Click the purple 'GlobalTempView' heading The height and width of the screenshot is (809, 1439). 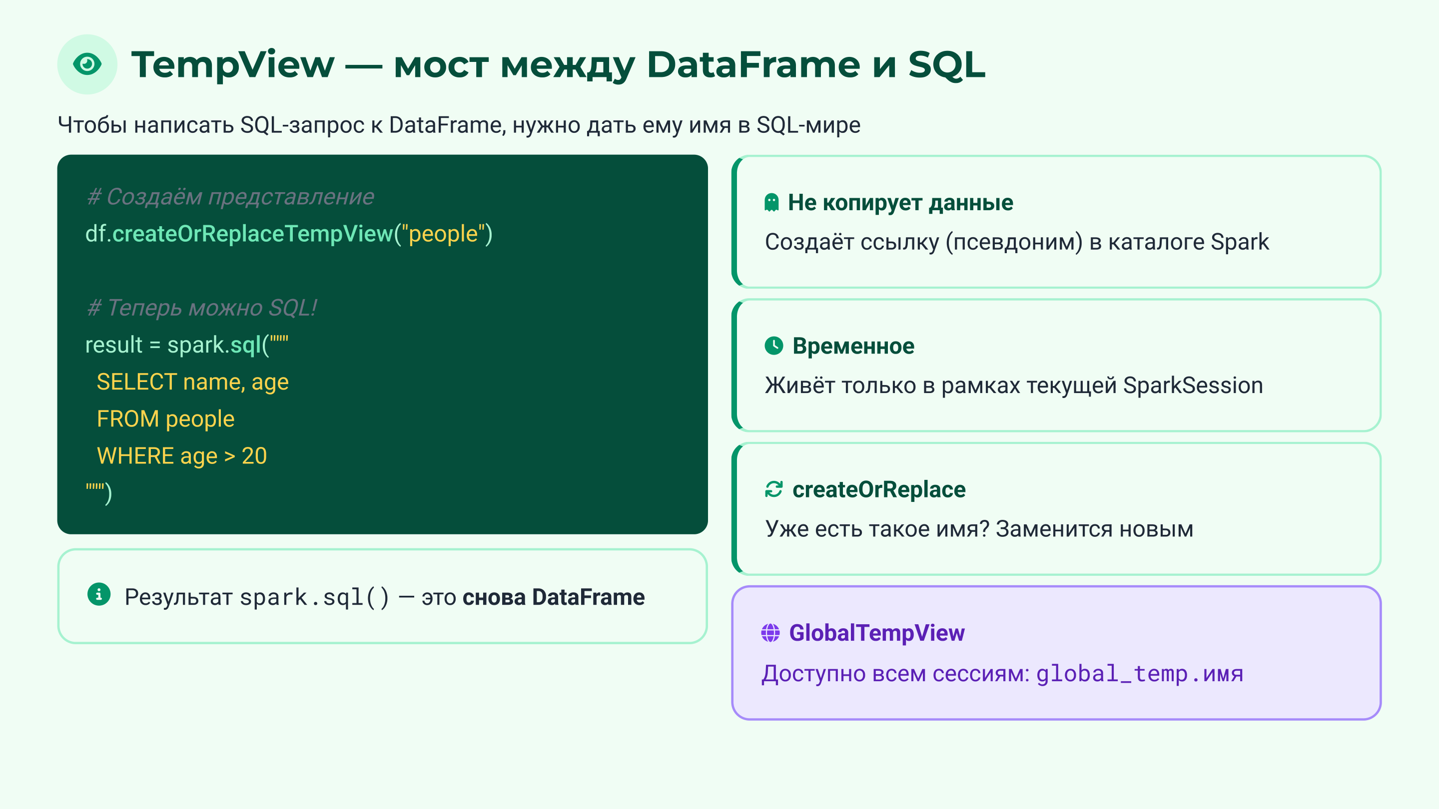(876, 633)
